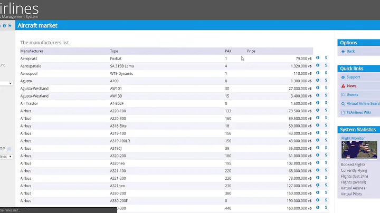380x213 pixels.
Task: Click the A319CJ type cell
Action: point(116,149)
